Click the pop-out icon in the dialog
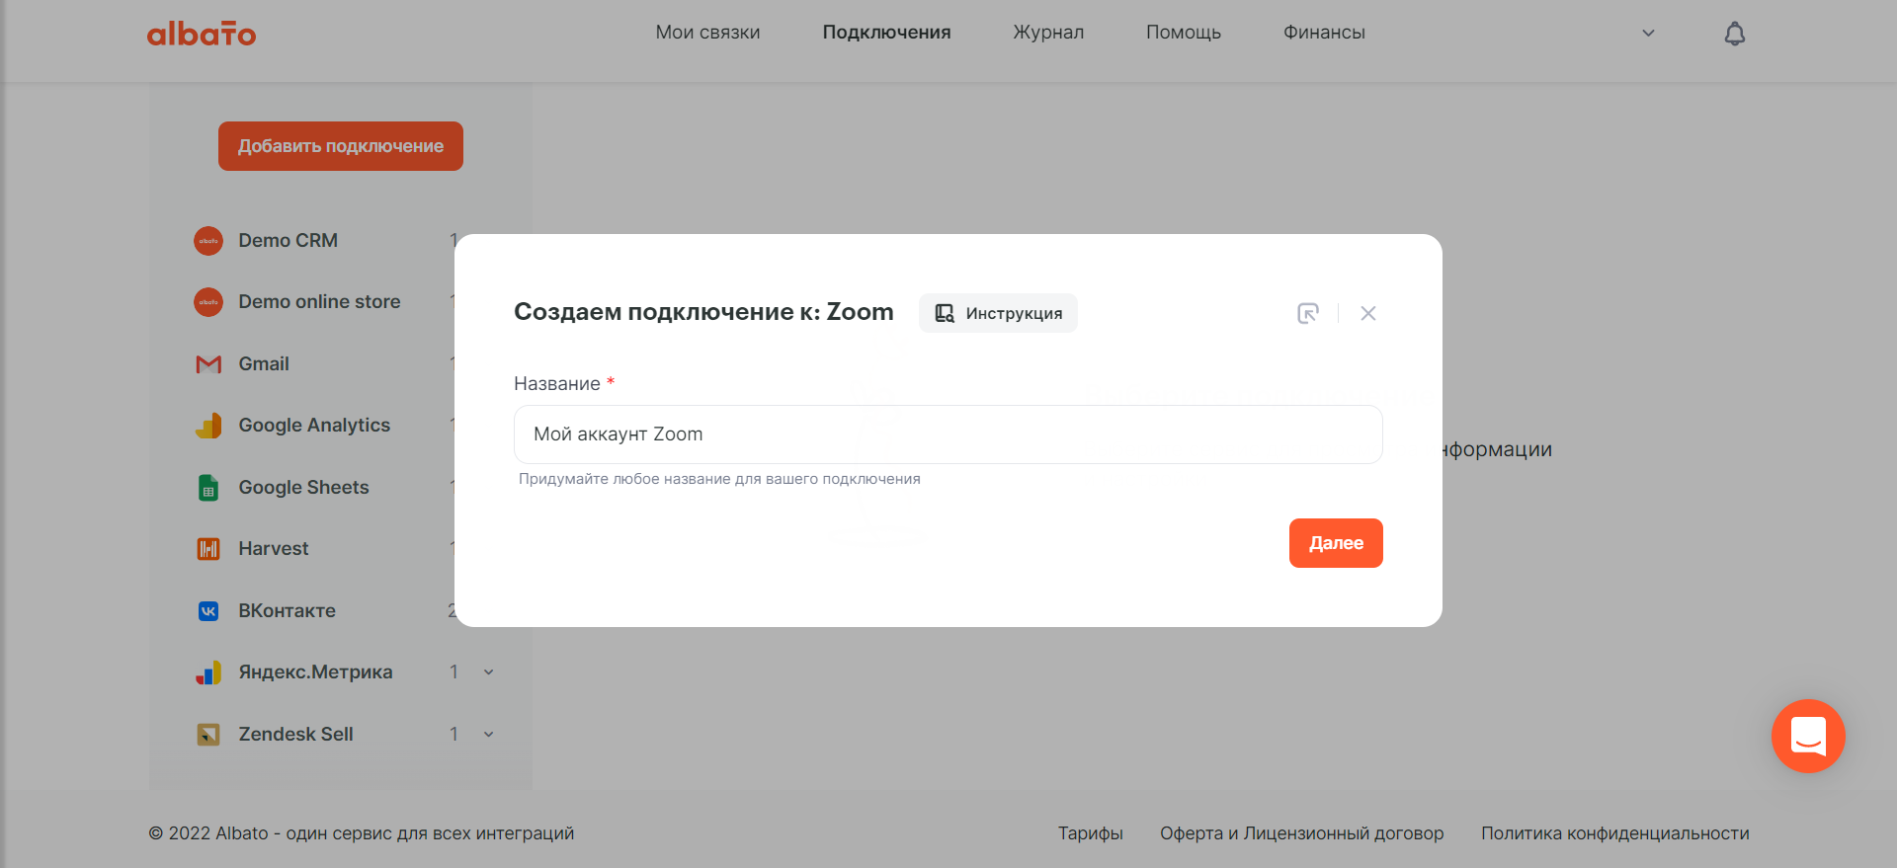 pos(1308,313)
